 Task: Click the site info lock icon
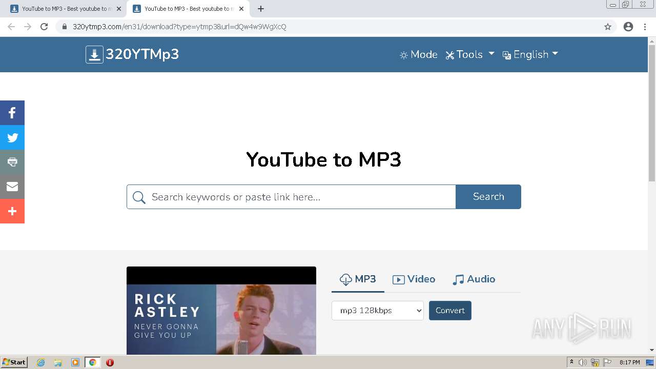[65, 27]
